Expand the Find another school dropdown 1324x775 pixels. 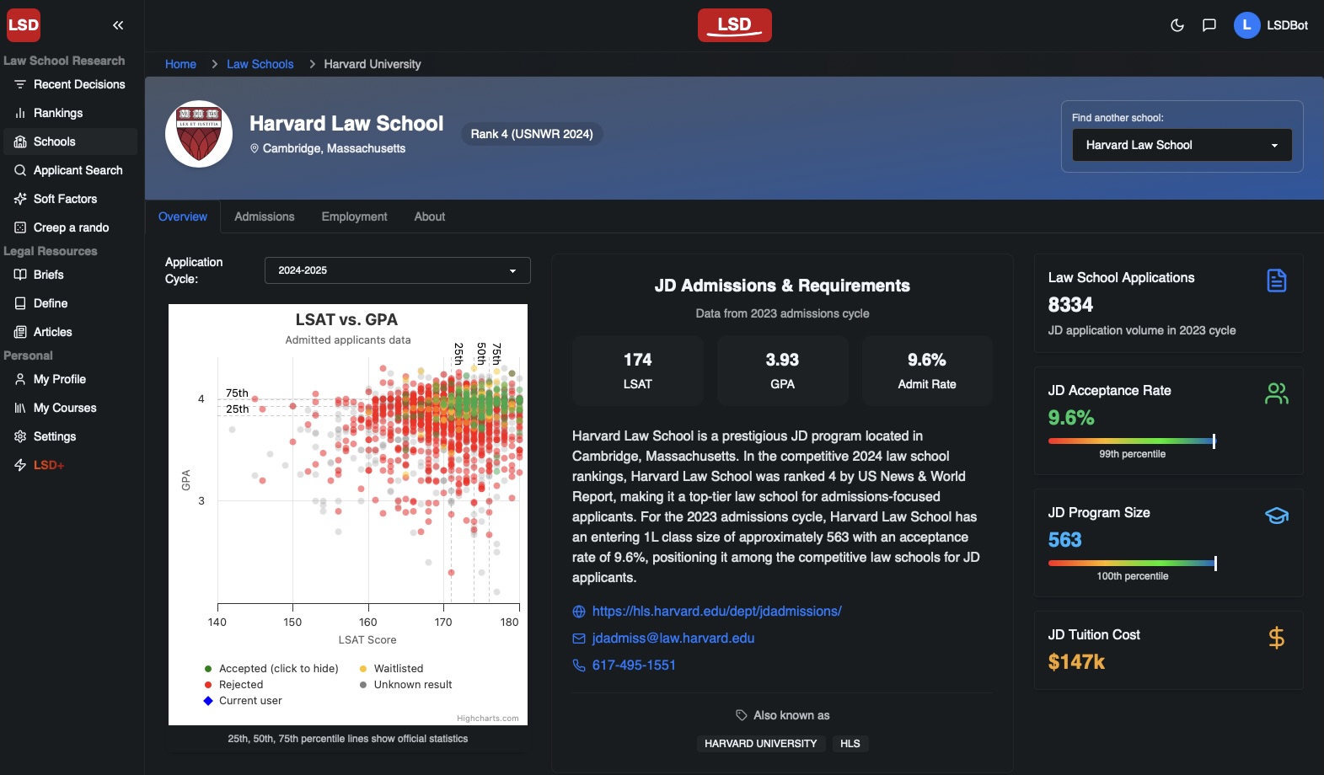point(1182,145)
